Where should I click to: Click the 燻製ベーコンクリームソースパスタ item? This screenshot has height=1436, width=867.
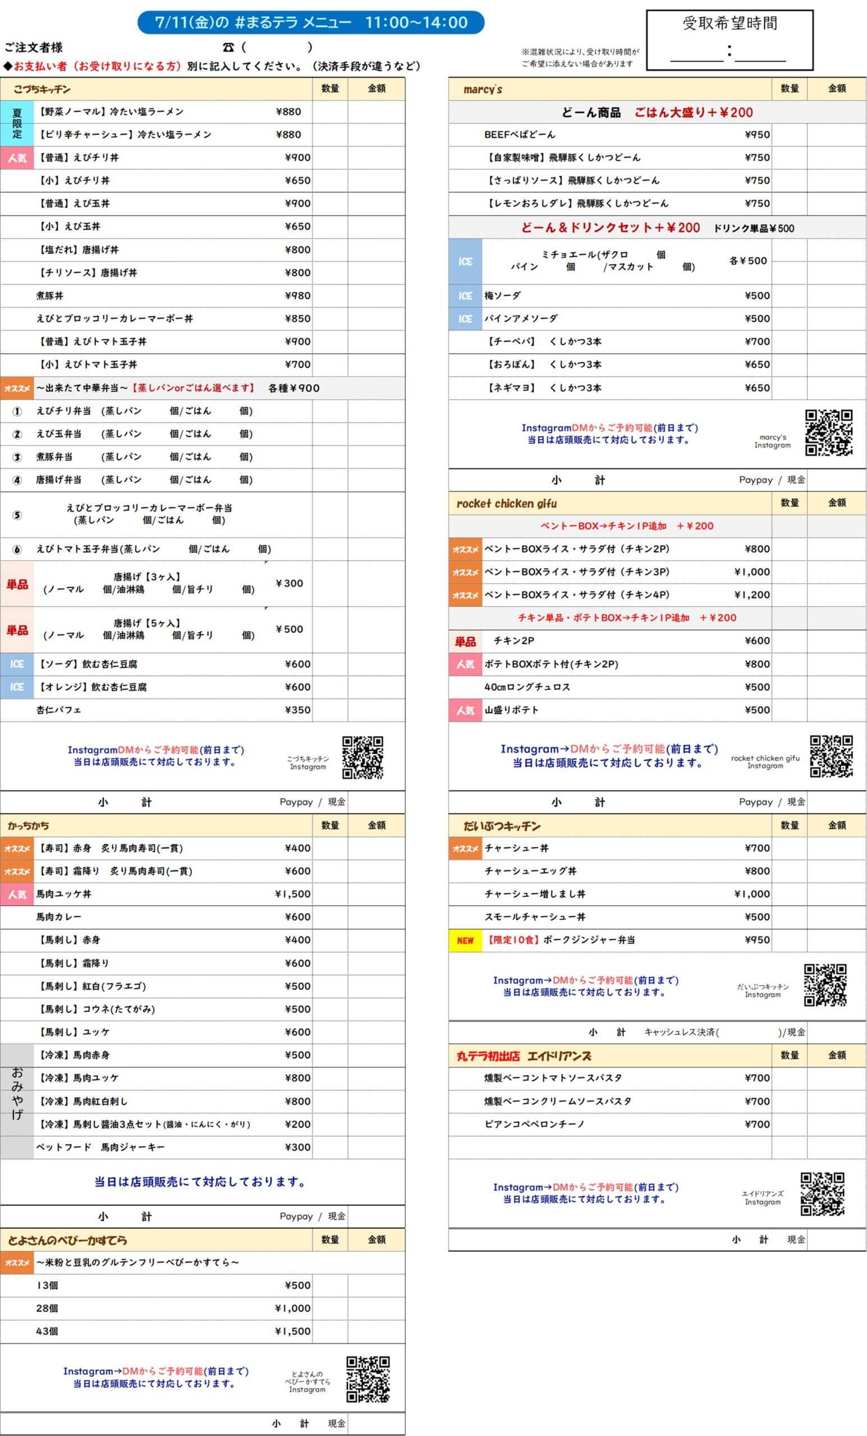[558, 1102]
